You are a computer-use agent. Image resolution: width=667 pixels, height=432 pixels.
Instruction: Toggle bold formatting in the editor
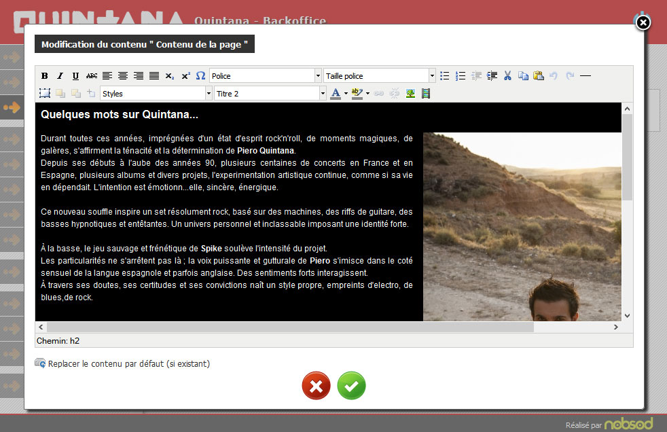coord(45,75)
